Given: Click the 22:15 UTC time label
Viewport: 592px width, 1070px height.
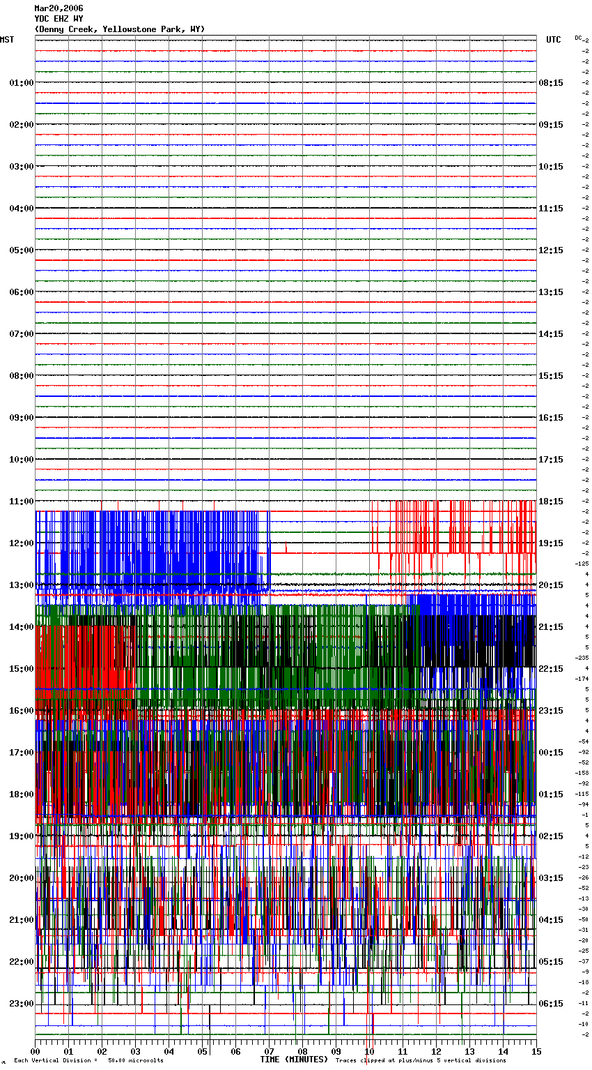Looking at the screenshot, I should point(551,669).
